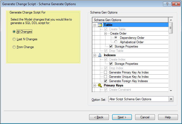Choose the From Change radio option
182x124 pixels.
coord(14,47)
